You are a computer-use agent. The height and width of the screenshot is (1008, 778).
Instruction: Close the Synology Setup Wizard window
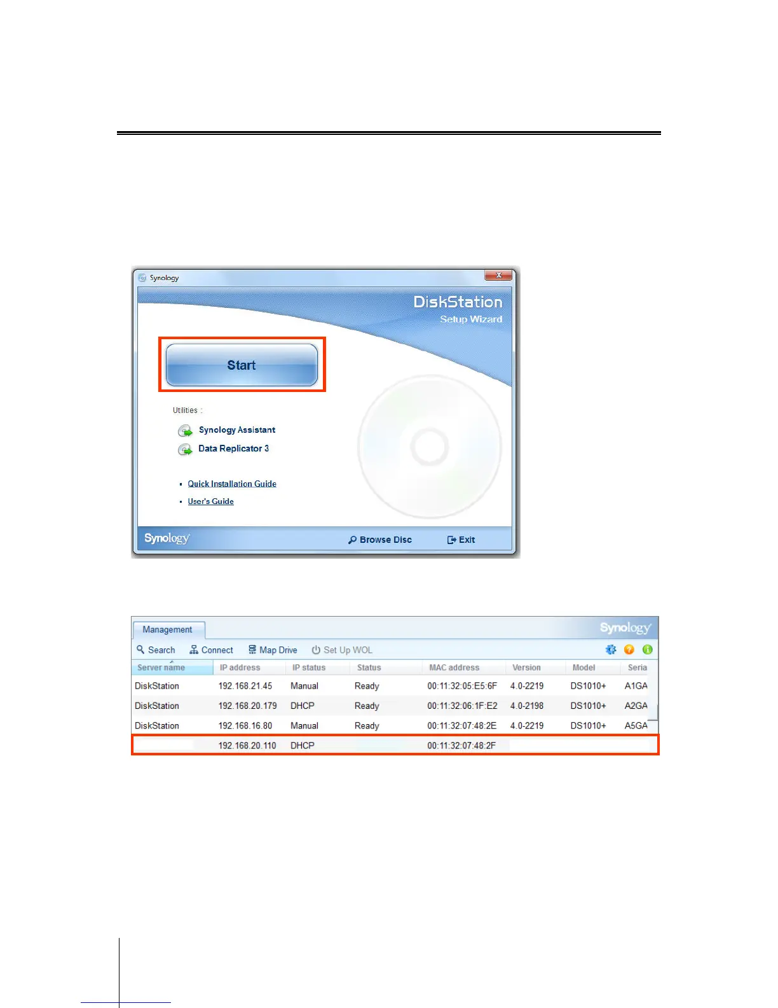(x=498, y=275)
